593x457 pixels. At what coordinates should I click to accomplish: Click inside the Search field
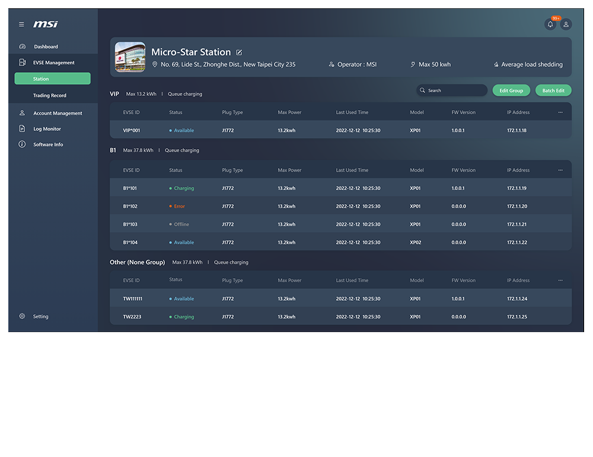click(452, 90)
